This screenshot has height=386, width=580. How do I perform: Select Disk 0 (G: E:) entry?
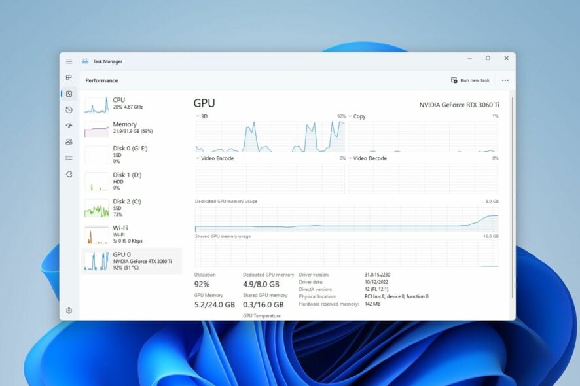pyautogui.click(x=132, y=154)
